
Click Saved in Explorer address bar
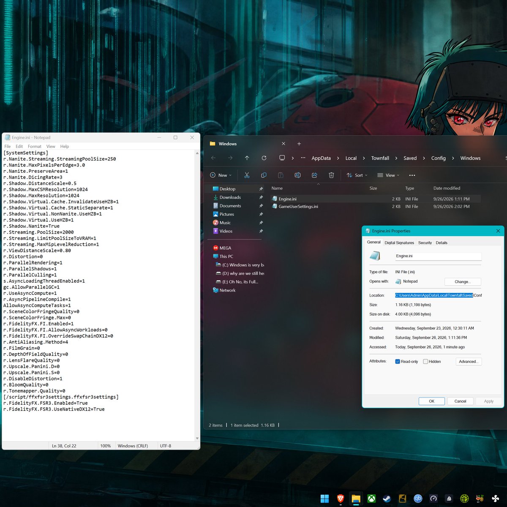pyautogui.click(x=410, y=158)
